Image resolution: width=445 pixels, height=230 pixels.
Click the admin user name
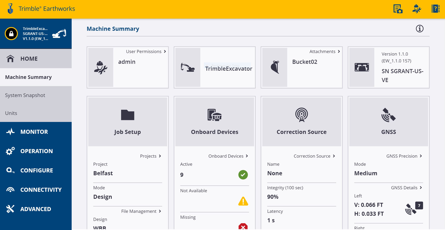pos(127,62)
